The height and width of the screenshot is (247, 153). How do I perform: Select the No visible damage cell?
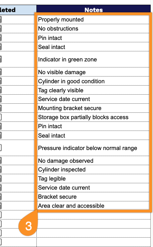point(94,72)
